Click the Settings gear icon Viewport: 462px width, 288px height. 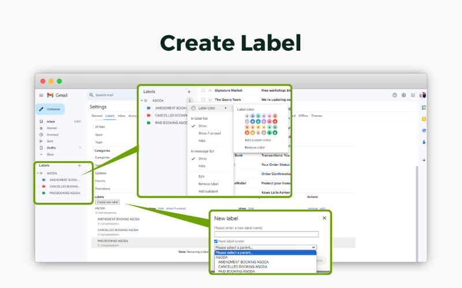click(404, 95)
